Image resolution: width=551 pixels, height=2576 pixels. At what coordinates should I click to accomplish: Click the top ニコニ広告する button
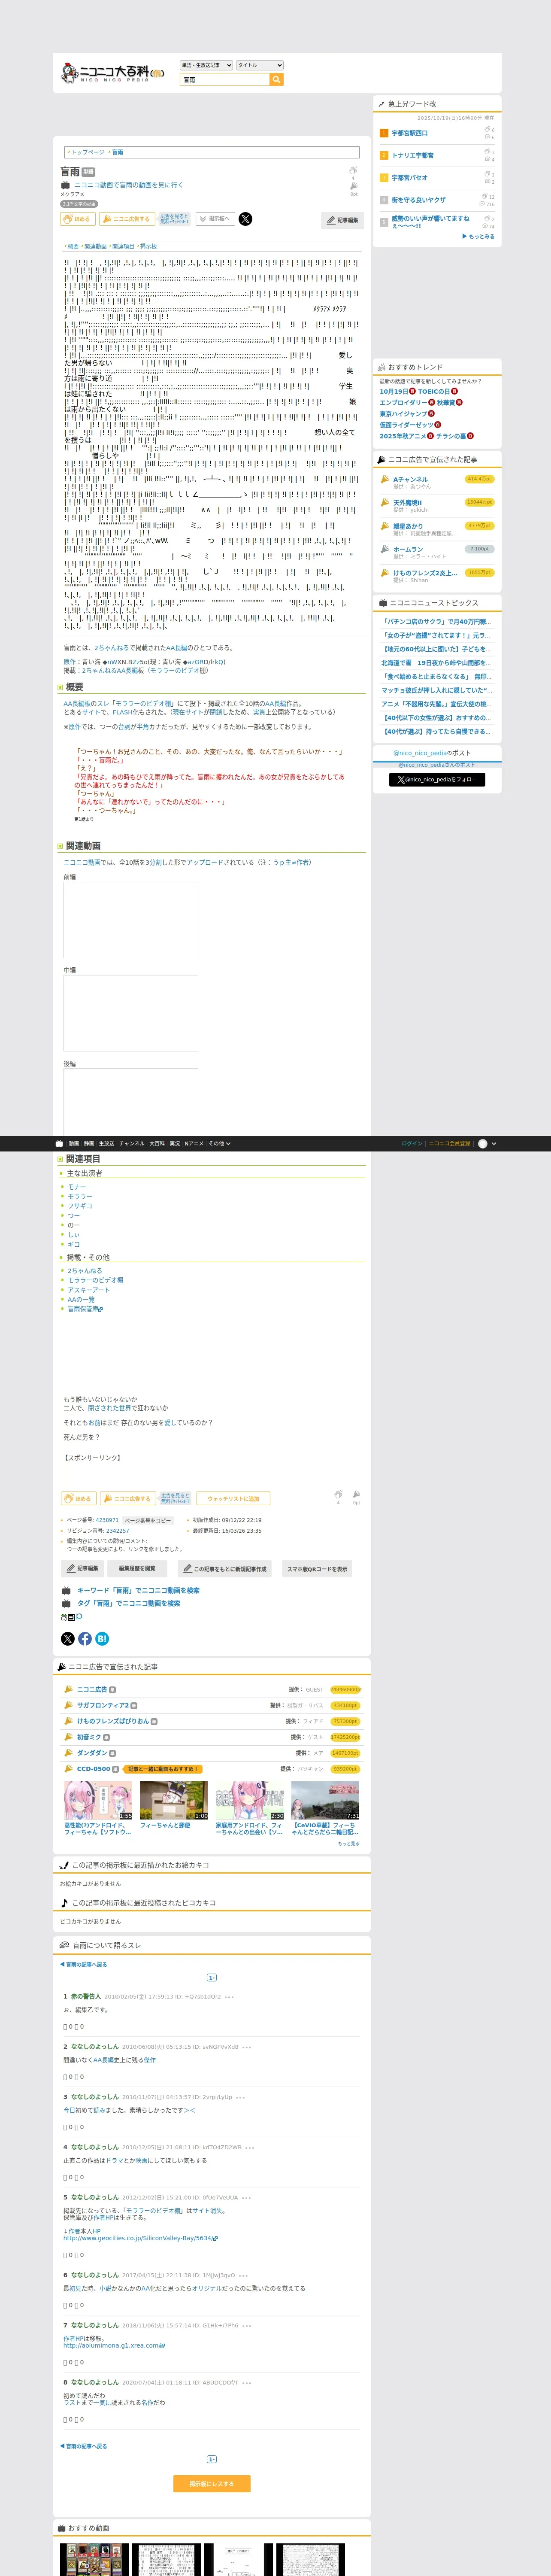[x=127, y=219]
